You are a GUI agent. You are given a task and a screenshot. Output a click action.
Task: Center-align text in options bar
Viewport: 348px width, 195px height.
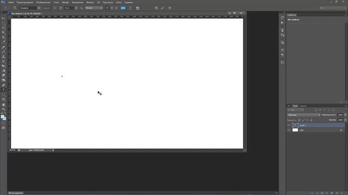[111, 8]
